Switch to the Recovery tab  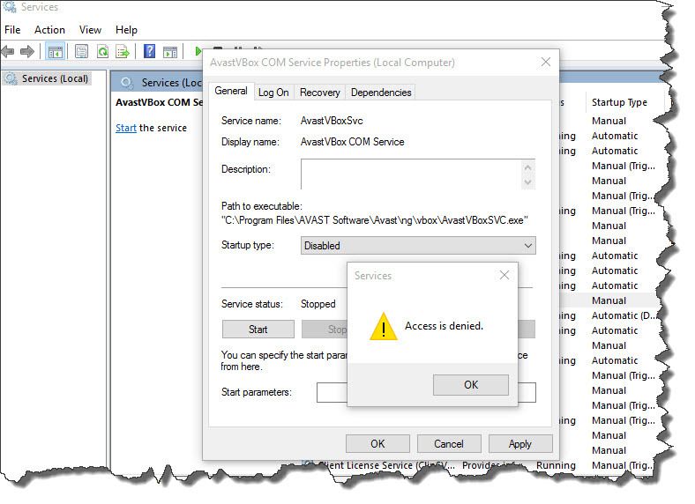pos(319,93)
